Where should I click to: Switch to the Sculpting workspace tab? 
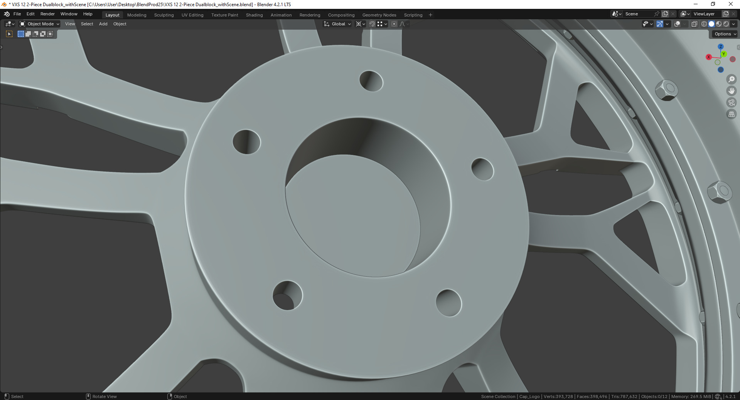[164, 15]
